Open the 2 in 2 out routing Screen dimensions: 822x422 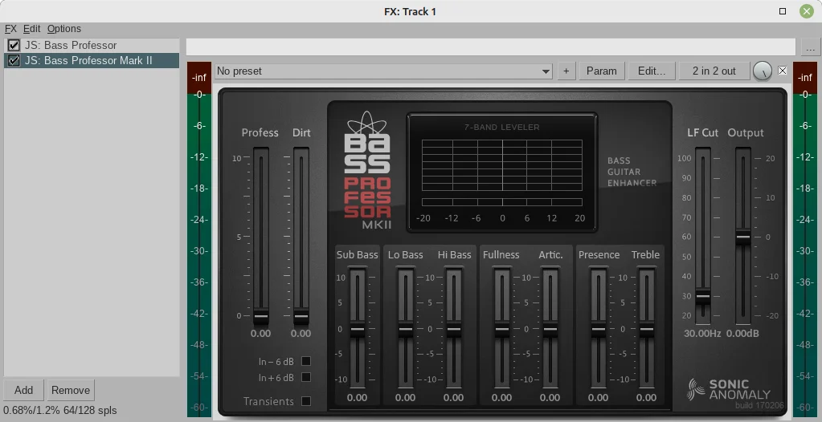pos(714,71)
